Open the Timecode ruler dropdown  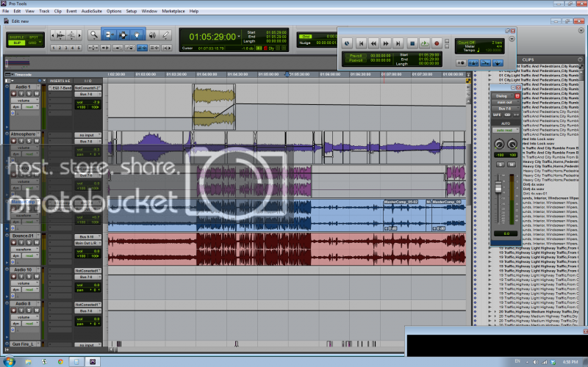[12, 75]
